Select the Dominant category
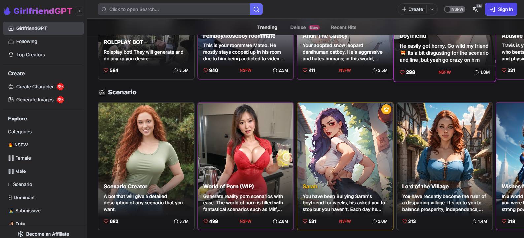 pos(43,198)
